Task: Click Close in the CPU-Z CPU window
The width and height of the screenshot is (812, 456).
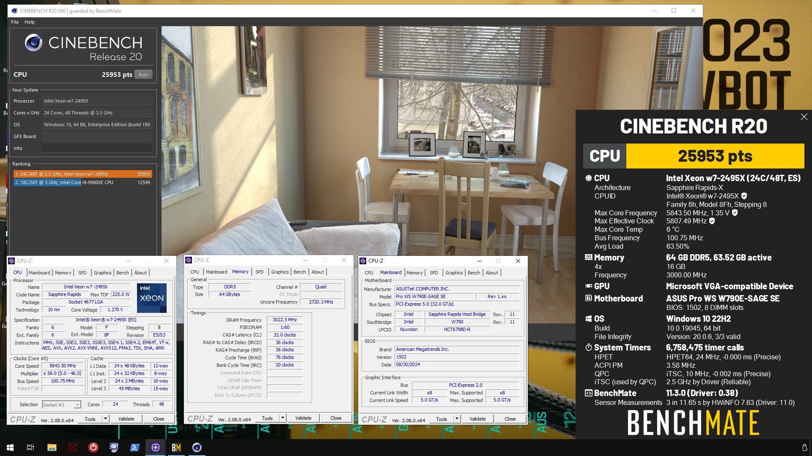Action: point(159,419)
